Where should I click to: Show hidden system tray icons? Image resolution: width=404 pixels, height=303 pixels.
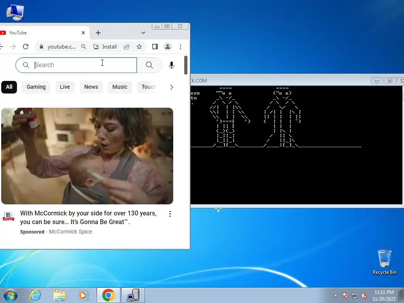point(335,296)
